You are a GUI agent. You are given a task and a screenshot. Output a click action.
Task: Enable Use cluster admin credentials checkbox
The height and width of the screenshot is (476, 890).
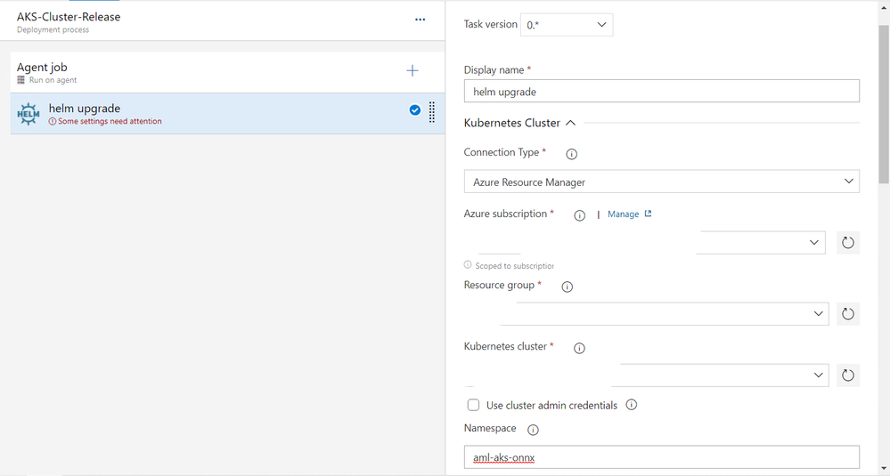tap(473, 405)
